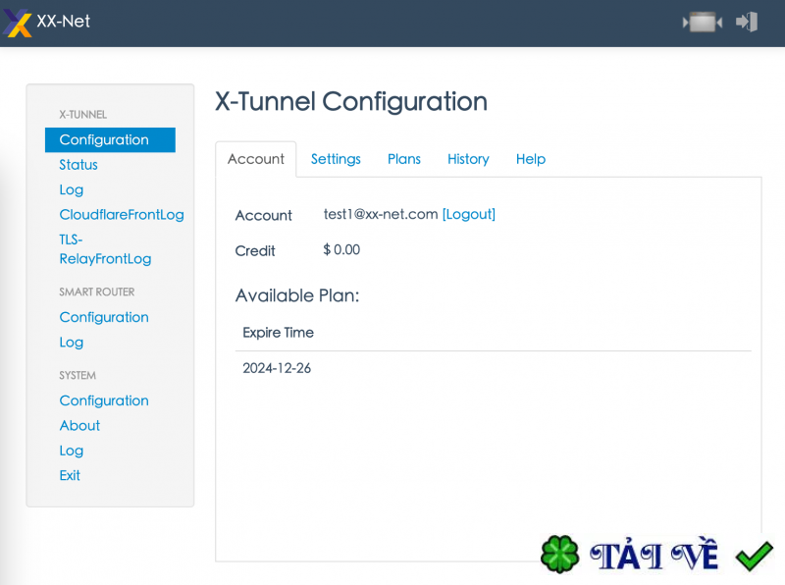Click Exit in the sidebar
The width and height of the screenshot is (785, 585).
(x=70, y=475)
